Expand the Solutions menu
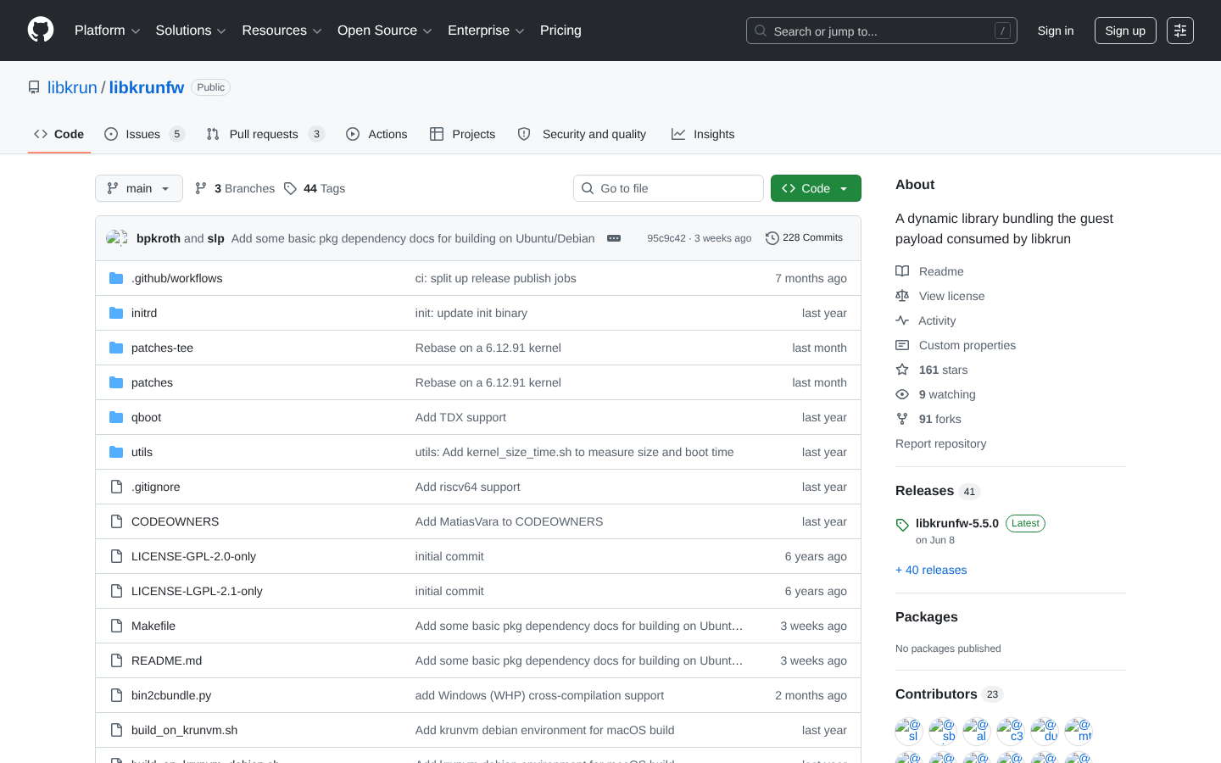Viewport: 1221px width, 763px height. coord(191,31)
